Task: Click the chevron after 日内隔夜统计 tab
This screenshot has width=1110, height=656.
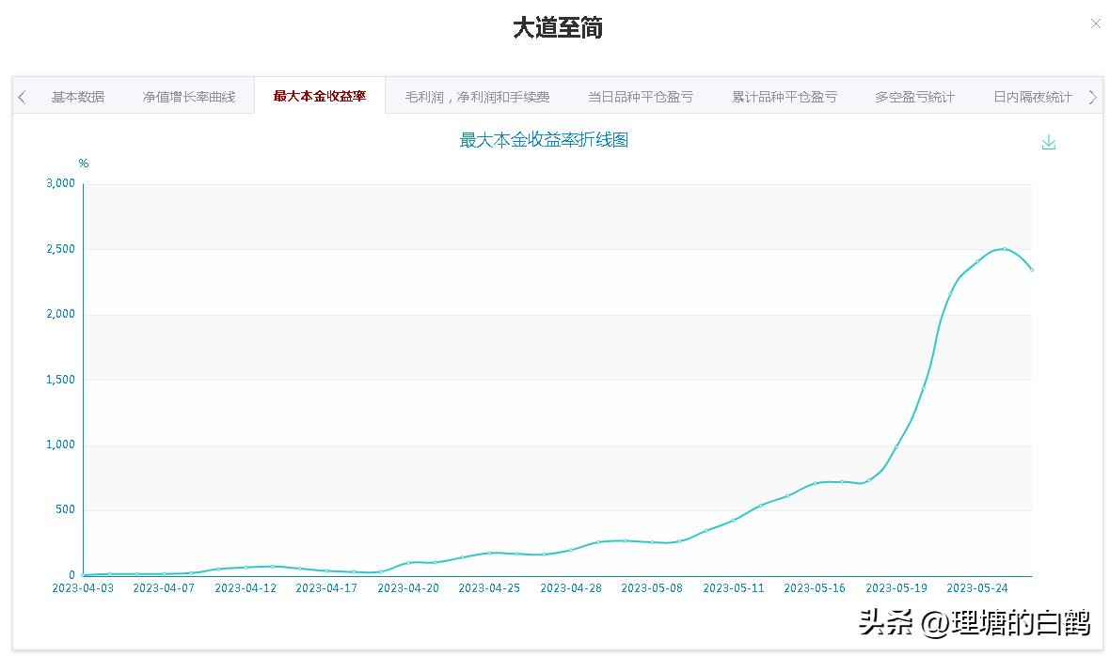Action: point(1092,96)
